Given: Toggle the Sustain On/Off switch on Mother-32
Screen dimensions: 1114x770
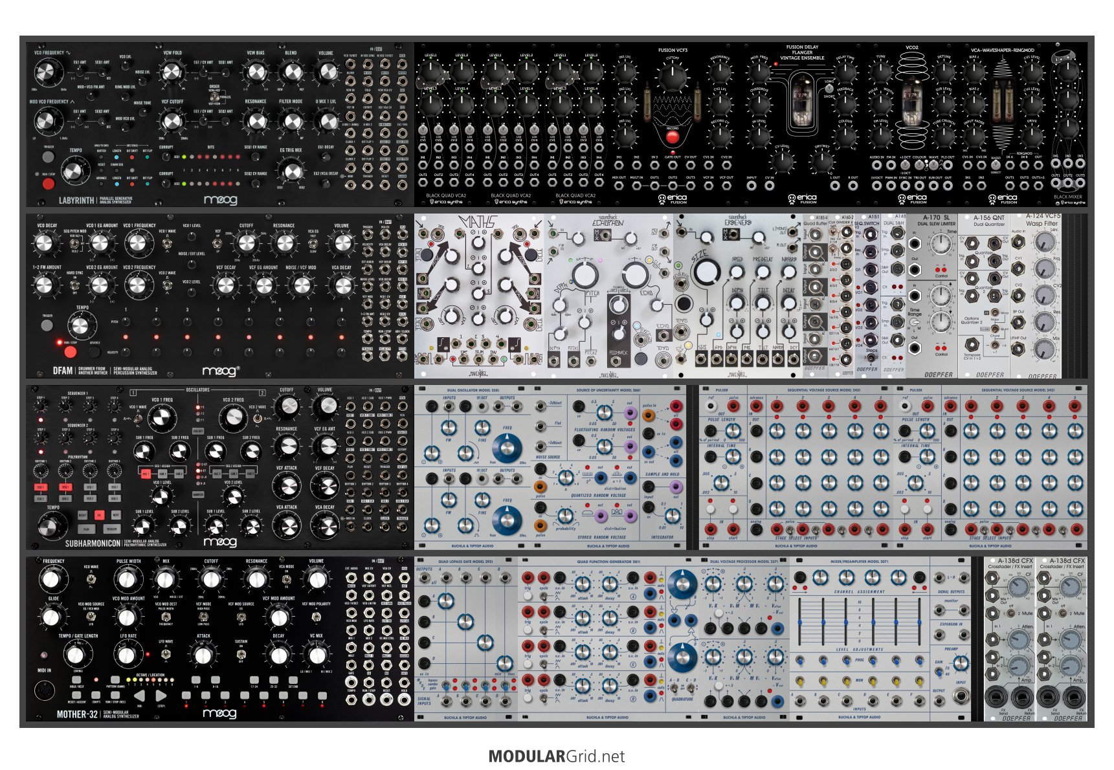Looking at the screenshot, I should click(241, 654).
